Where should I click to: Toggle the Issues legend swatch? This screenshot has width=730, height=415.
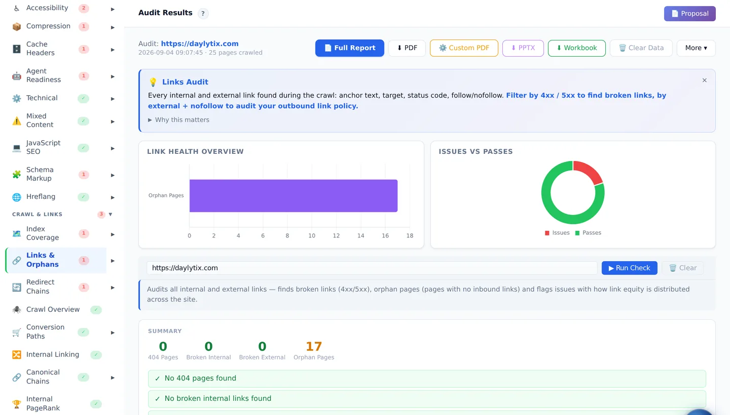(547, 233)
